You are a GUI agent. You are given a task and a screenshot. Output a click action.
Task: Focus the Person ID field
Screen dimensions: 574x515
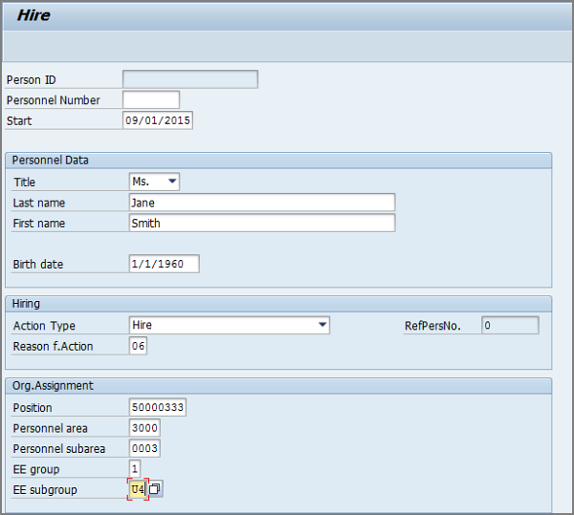(190, 79)
